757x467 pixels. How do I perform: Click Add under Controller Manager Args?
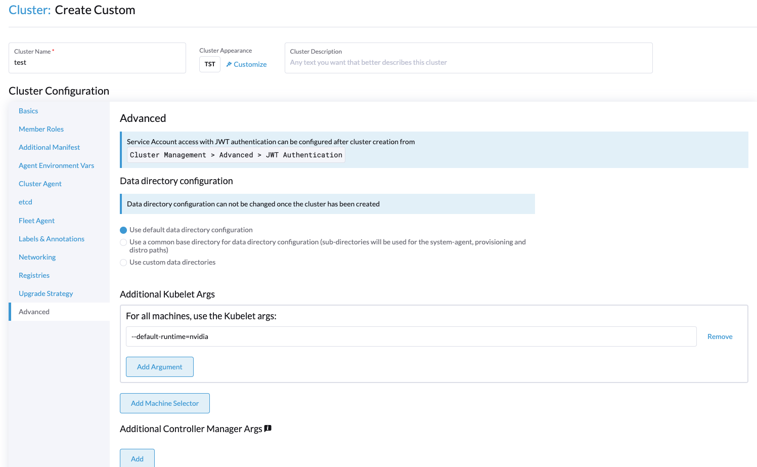click(x=137, y=458)
